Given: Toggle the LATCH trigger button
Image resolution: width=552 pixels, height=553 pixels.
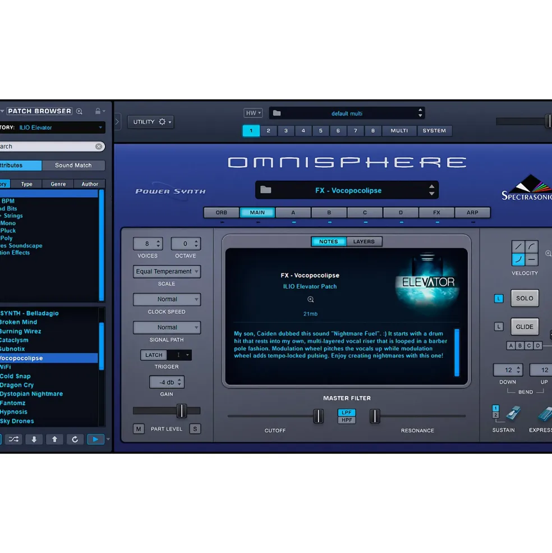Looking at the screenshot, I should tap(154, 355).
